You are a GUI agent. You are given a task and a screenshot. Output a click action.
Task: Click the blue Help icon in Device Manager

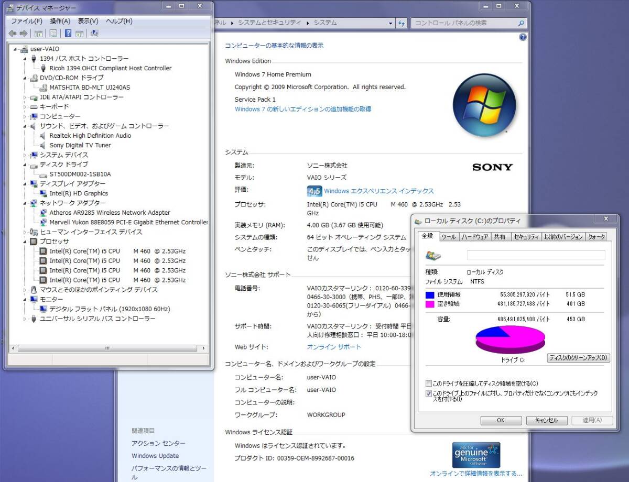pyautogui.click(x=68, y=34)
